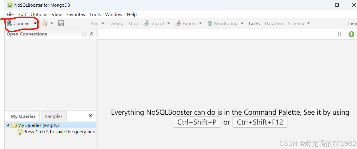The height and width of the screenshot is (149, 357).
Task: Open the Edit menu
Action: pos(22,14)
